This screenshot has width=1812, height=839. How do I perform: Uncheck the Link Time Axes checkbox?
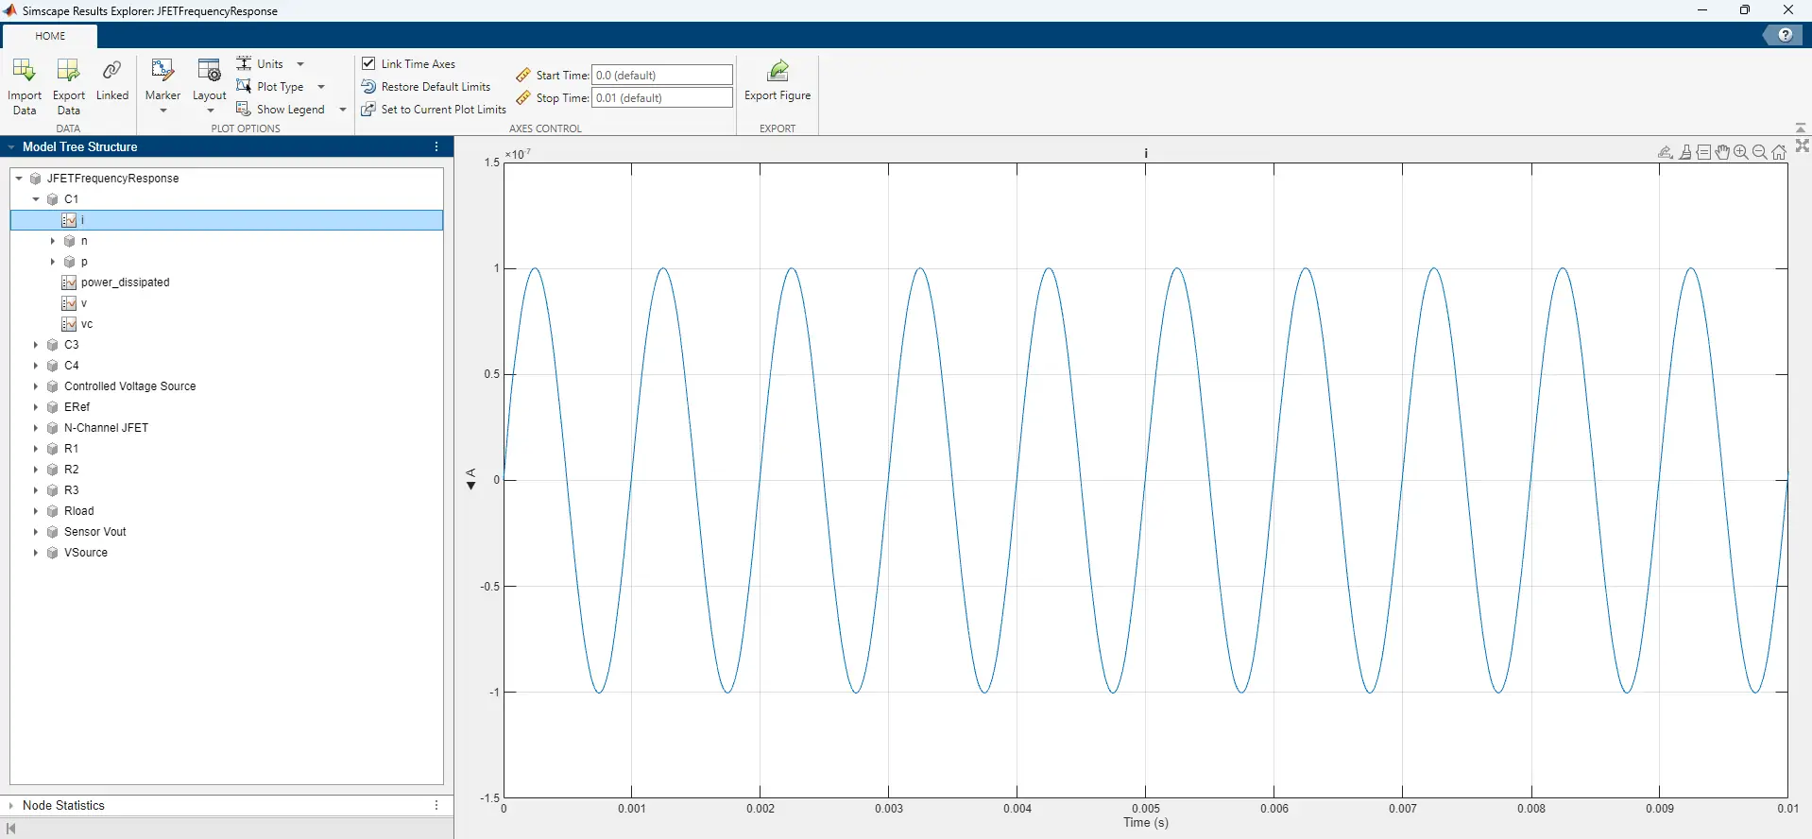369,63
